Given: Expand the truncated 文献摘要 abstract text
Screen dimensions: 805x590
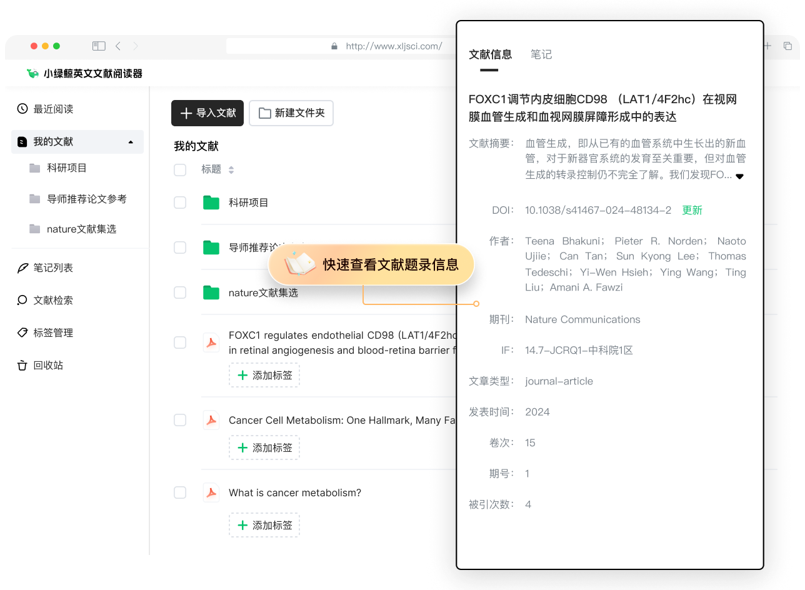Looking at the screenshot, I should click(x=740, y=176).
